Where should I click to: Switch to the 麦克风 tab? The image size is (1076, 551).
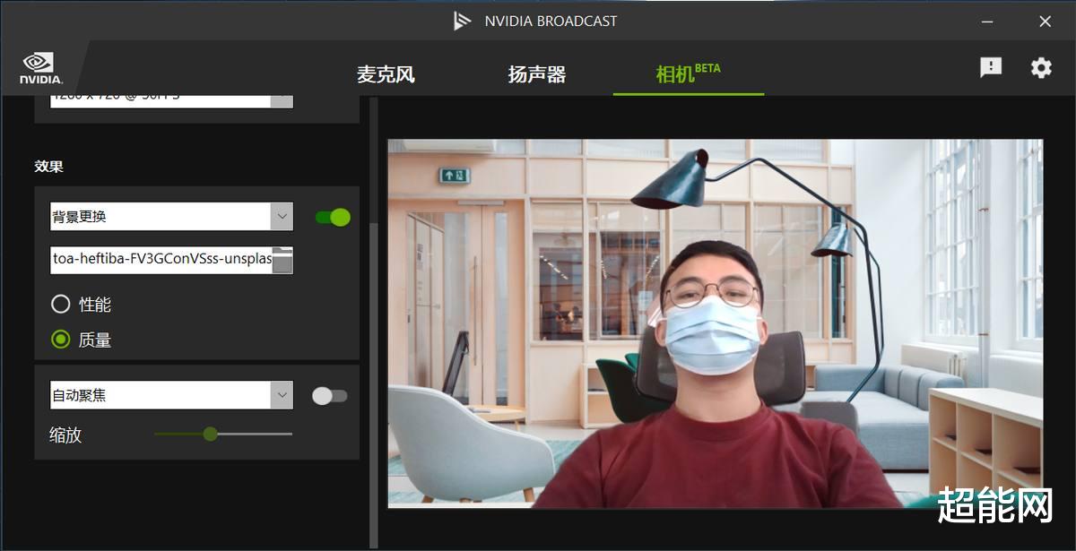(387, 74)
